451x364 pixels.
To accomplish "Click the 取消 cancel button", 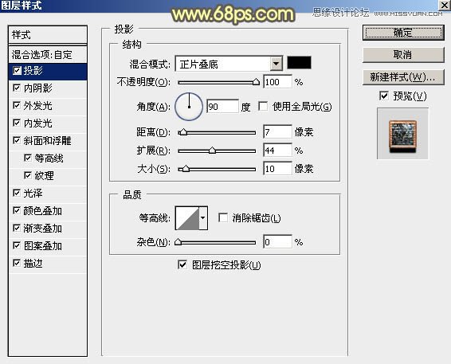I will 403,55.
